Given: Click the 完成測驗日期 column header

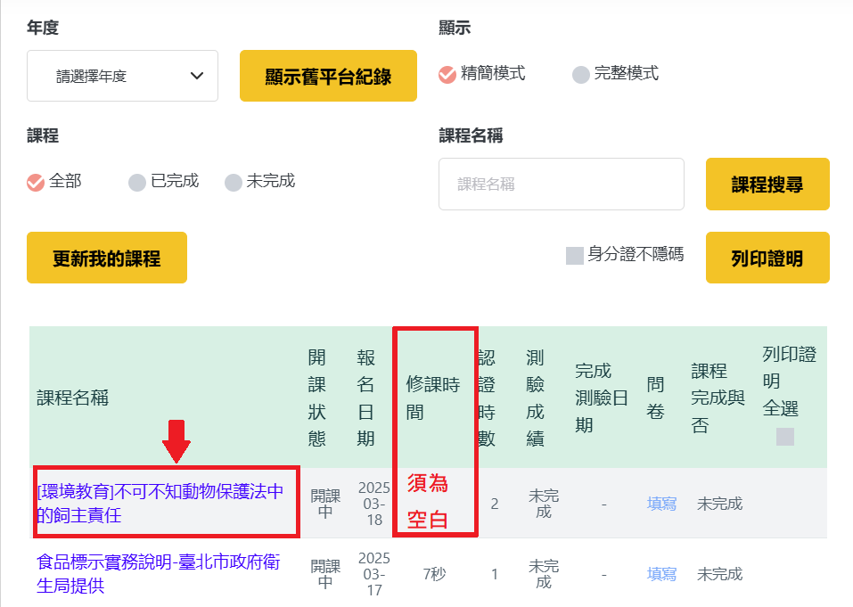Looking at the screenshot, I should tap(601, 398).
